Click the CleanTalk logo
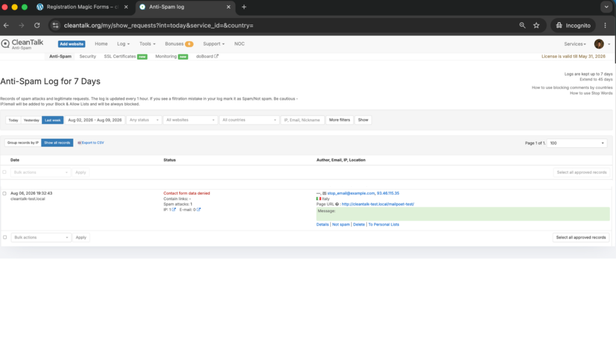The width and height of the screenshot is (616, 346). 22,44
